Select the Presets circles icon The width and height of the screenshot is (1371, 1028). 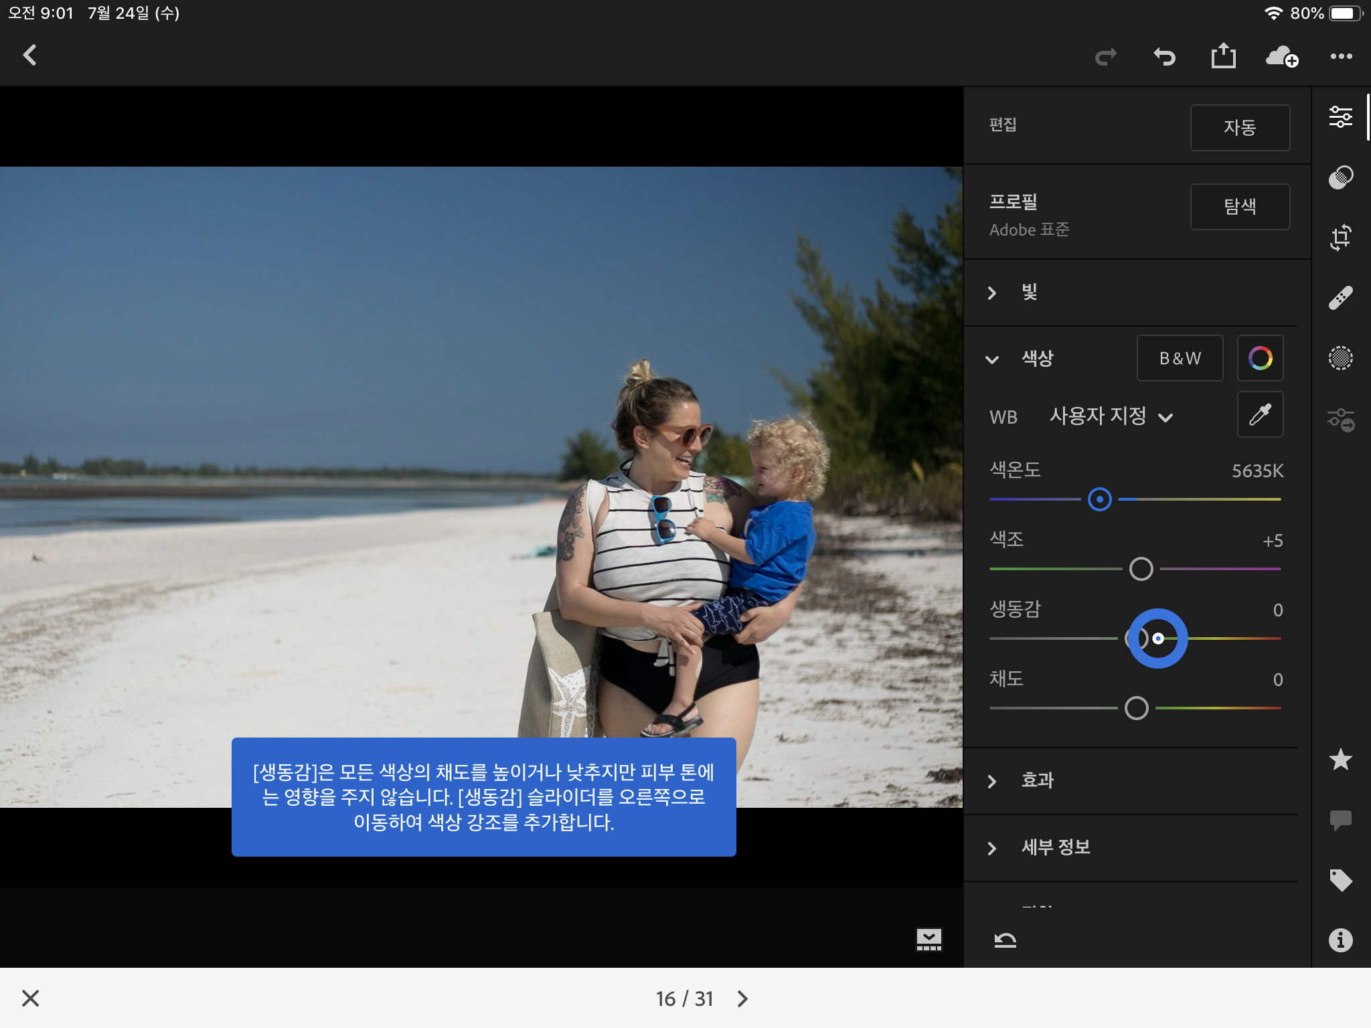1340,177
